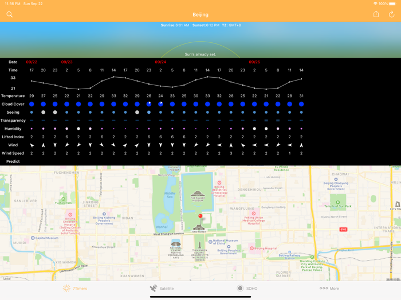401x300 pixels.
Task: Tap the TZ GMT+8 text
Action: coord(231,25)
